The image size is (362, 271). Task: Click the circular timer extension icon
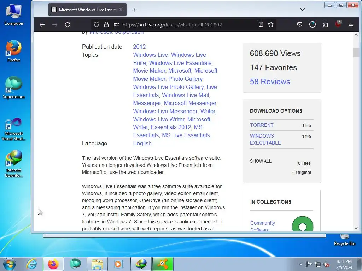click(313, 24)
